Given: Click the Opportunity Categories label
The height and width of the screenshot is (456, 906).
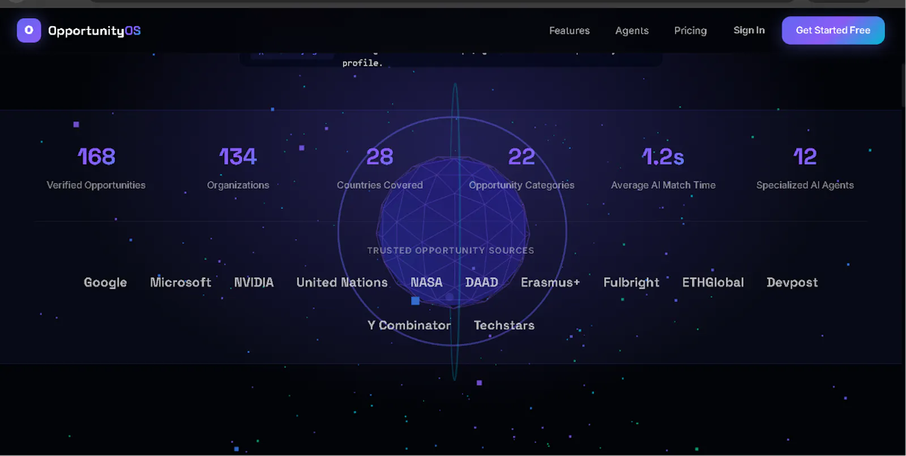Looking at the screenshot, I should point(522,185).
